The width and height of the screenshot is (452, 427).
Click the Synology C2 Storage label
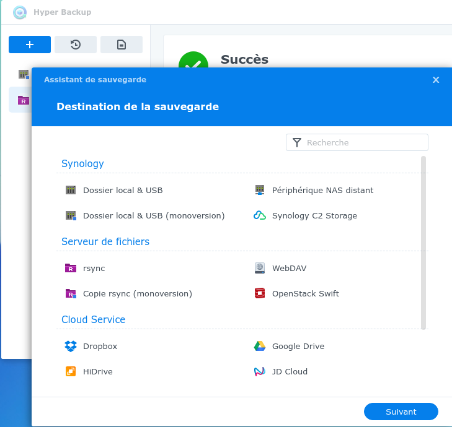(x=314, y=216)
